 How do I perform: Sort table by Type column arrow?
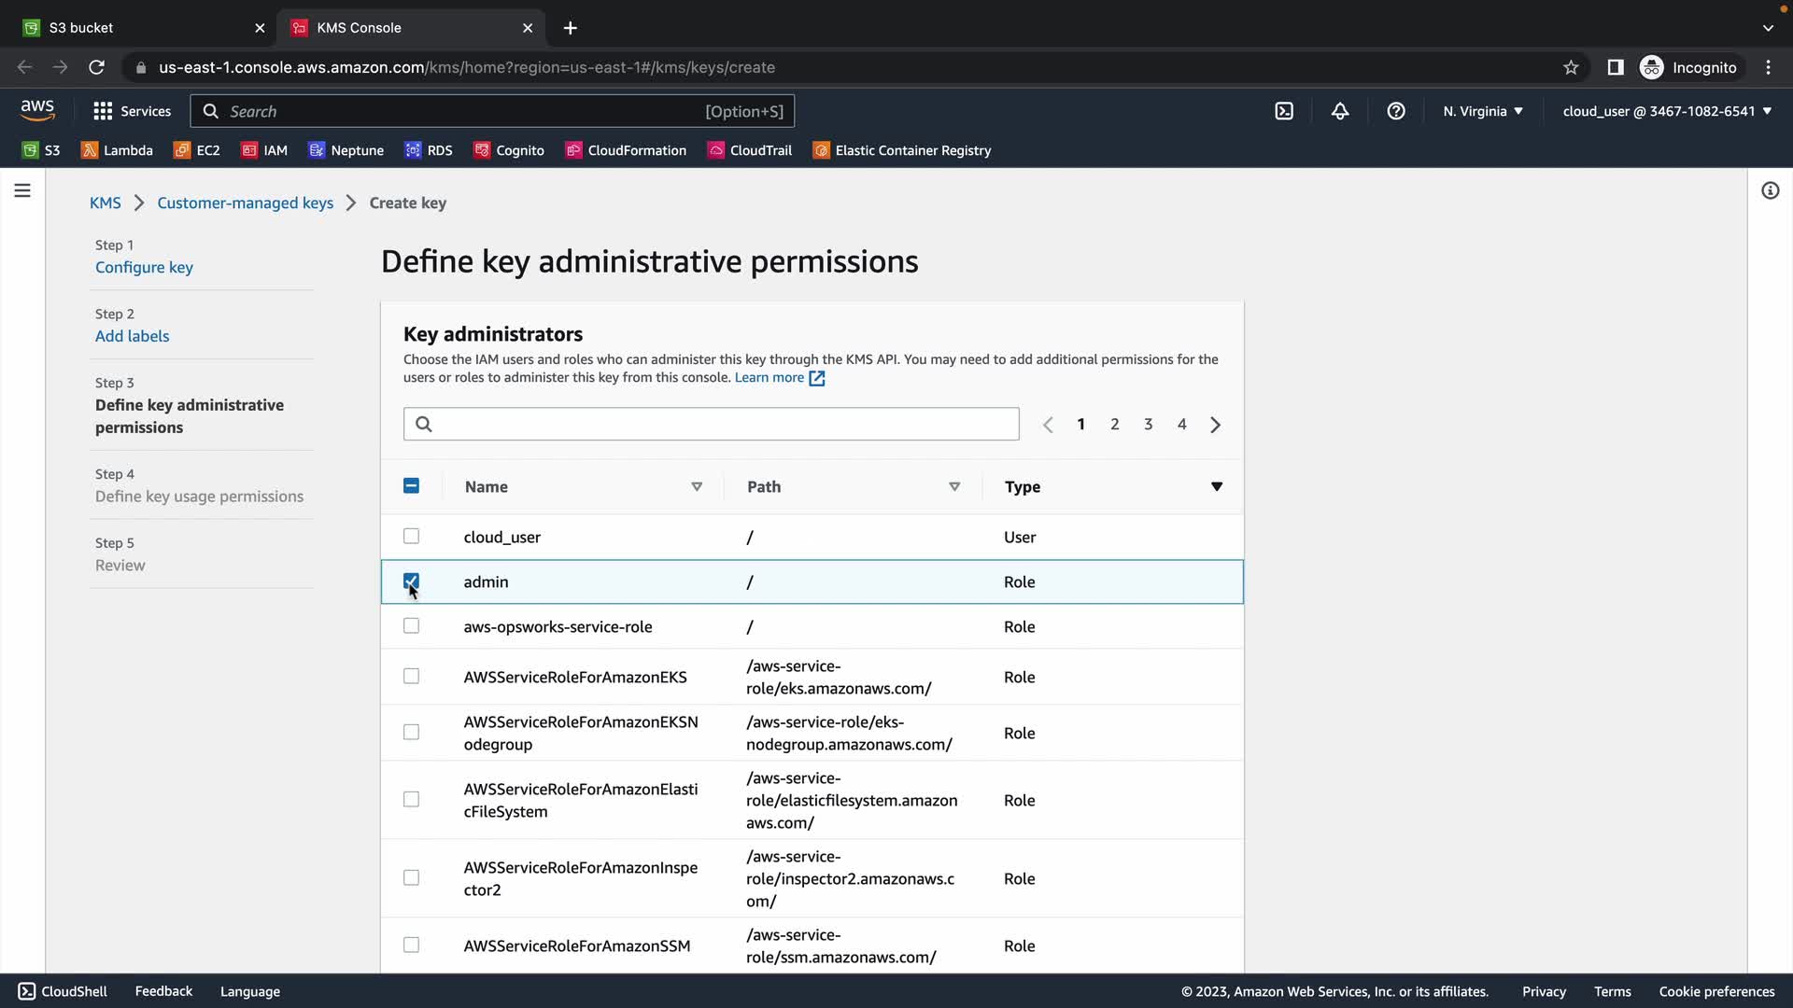[1216, 486]
